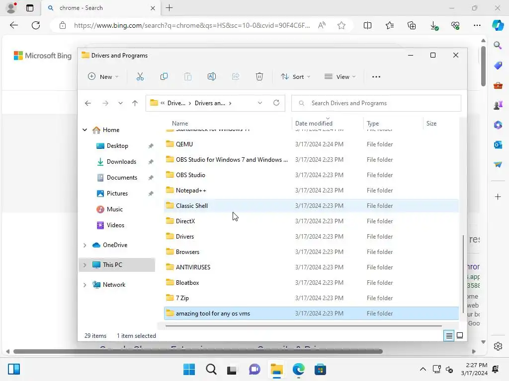Click the chrome - Search tab
Image resolution: width=509 pixels, height=381 pixels.
click(x=101, y=8)
